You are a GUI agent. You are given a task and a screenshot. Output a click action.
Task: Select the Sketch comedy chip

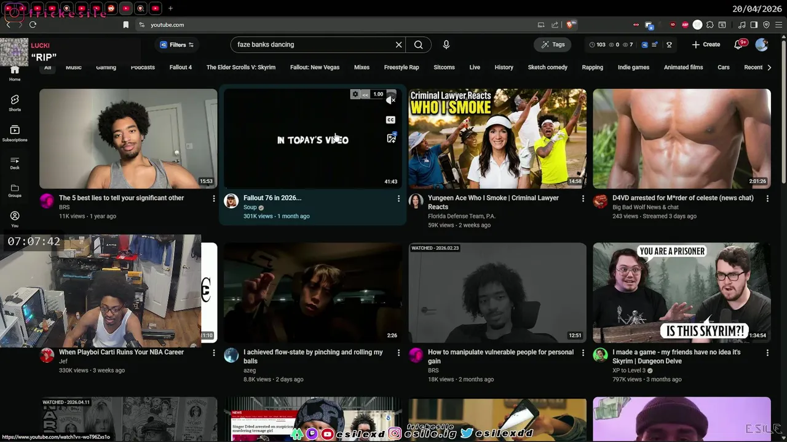547,68
